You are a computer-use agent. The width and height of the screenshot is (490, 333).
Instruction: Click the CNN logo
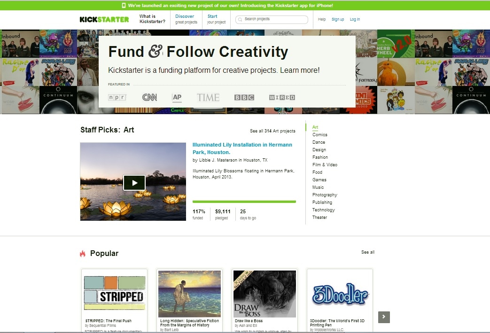149,98
